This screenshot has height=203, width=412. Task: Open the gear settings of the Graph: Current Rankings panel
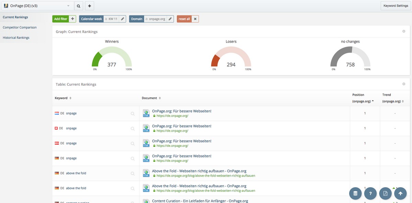tap(404, 32)
